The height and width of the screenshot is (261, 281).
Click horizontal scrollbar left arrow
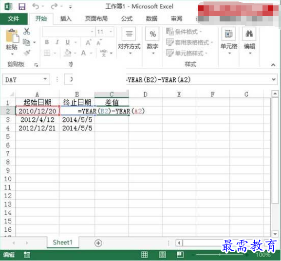coord(179,243)
